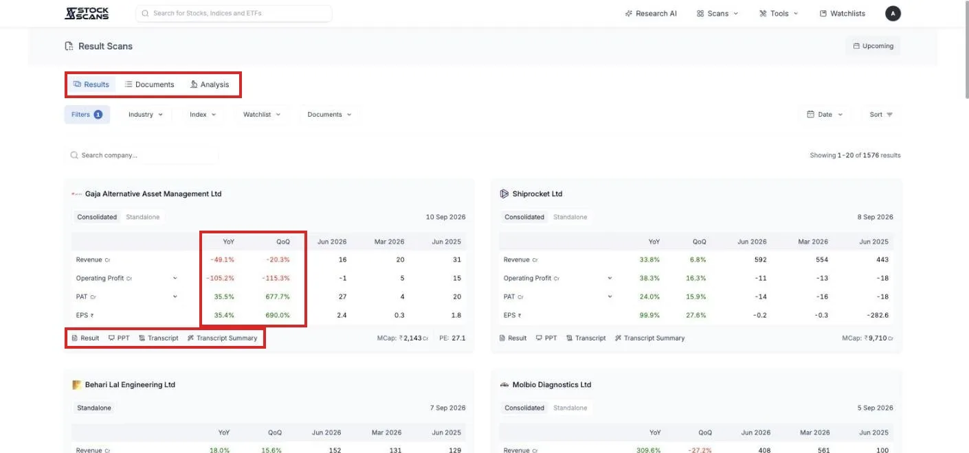Viewport: 969px width, 453px height.
Task: Click the Research AI sparkle link
Action: click(651, 13)
